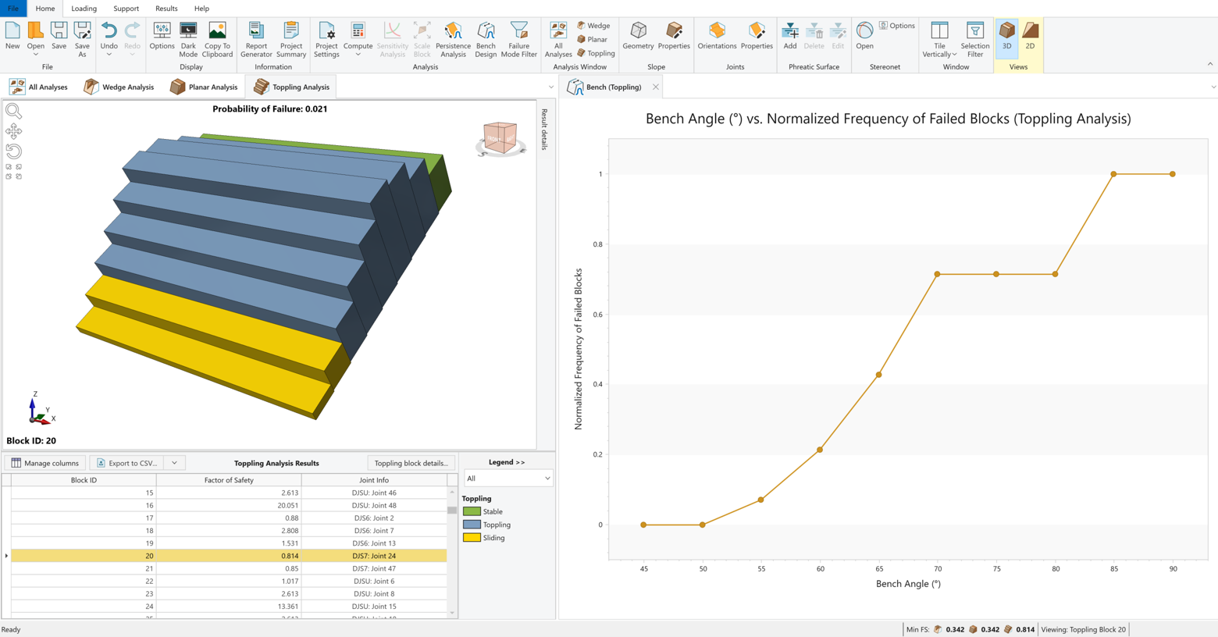Click Export to CSV button
This screenshot has width=1218, height=637.
127,463
